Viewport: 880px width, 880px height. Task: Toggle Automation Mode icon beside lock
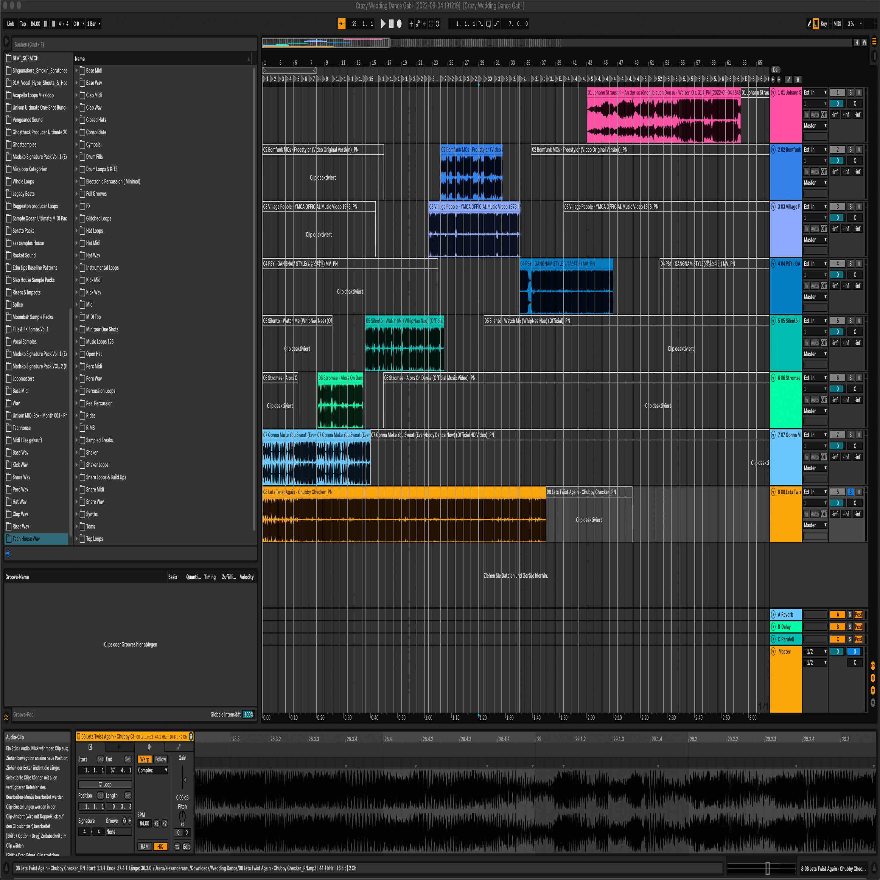coord(789,79)
